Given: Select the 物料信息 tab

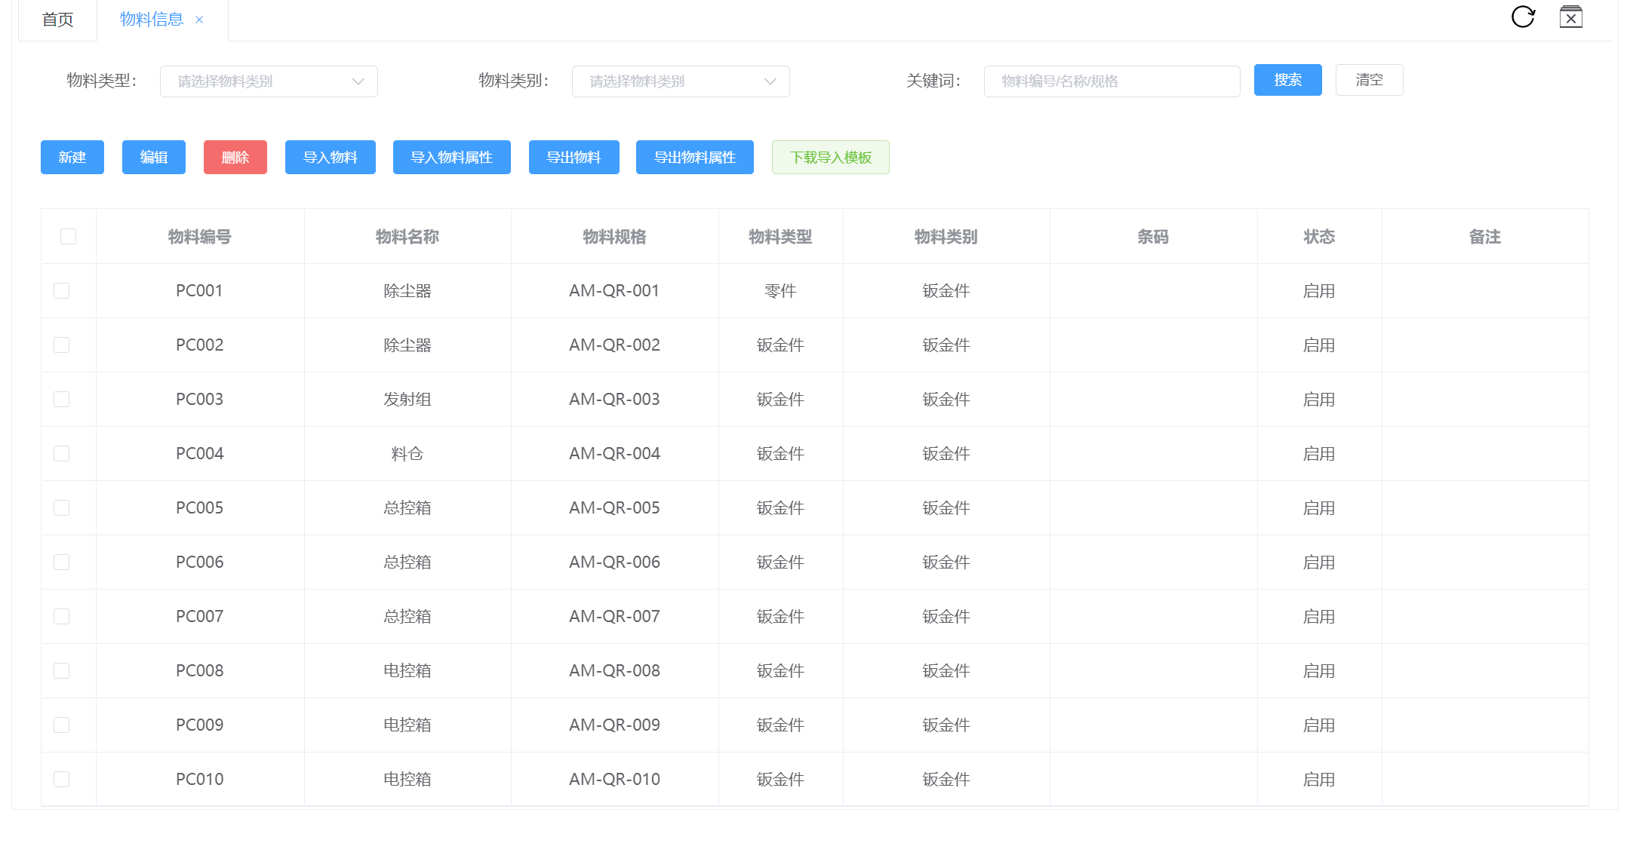Looking at the screenshot, I should pos(151,20).
